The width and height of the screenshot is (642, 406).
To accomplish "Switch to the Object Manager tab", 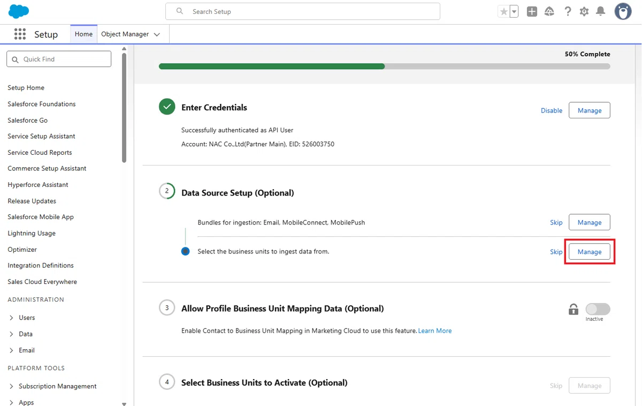I will tap(125, 34).
